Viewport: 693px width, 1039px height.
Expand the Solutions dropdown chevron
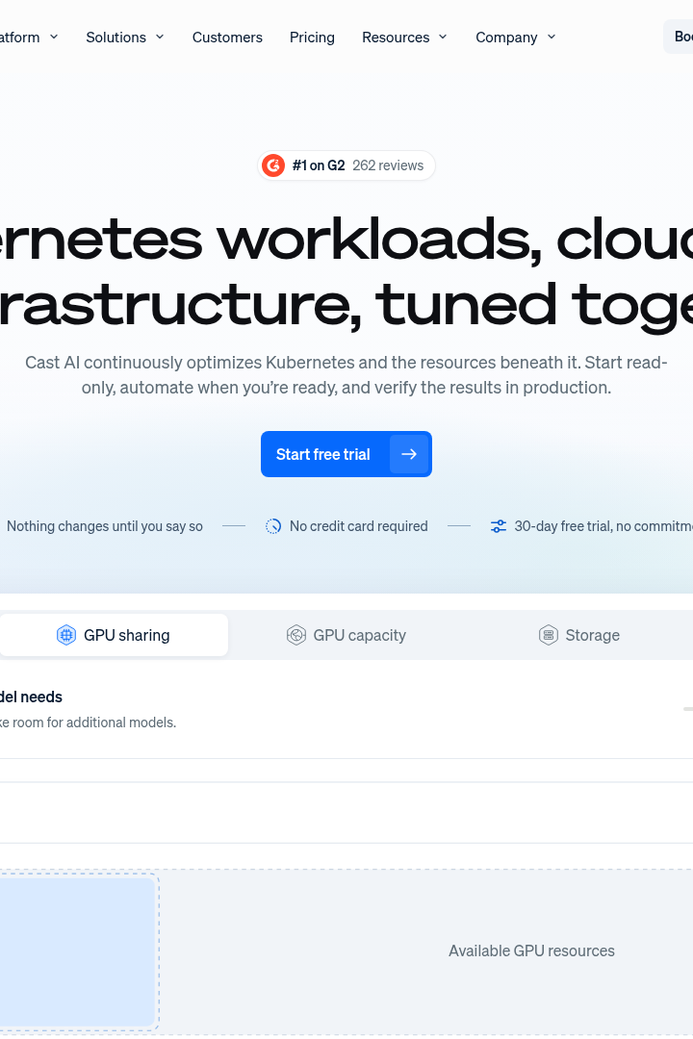click(160, 38)
